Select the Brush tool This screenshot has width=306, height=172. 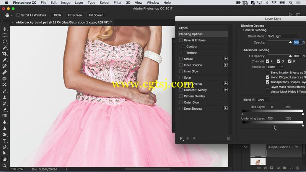point(5,91)
